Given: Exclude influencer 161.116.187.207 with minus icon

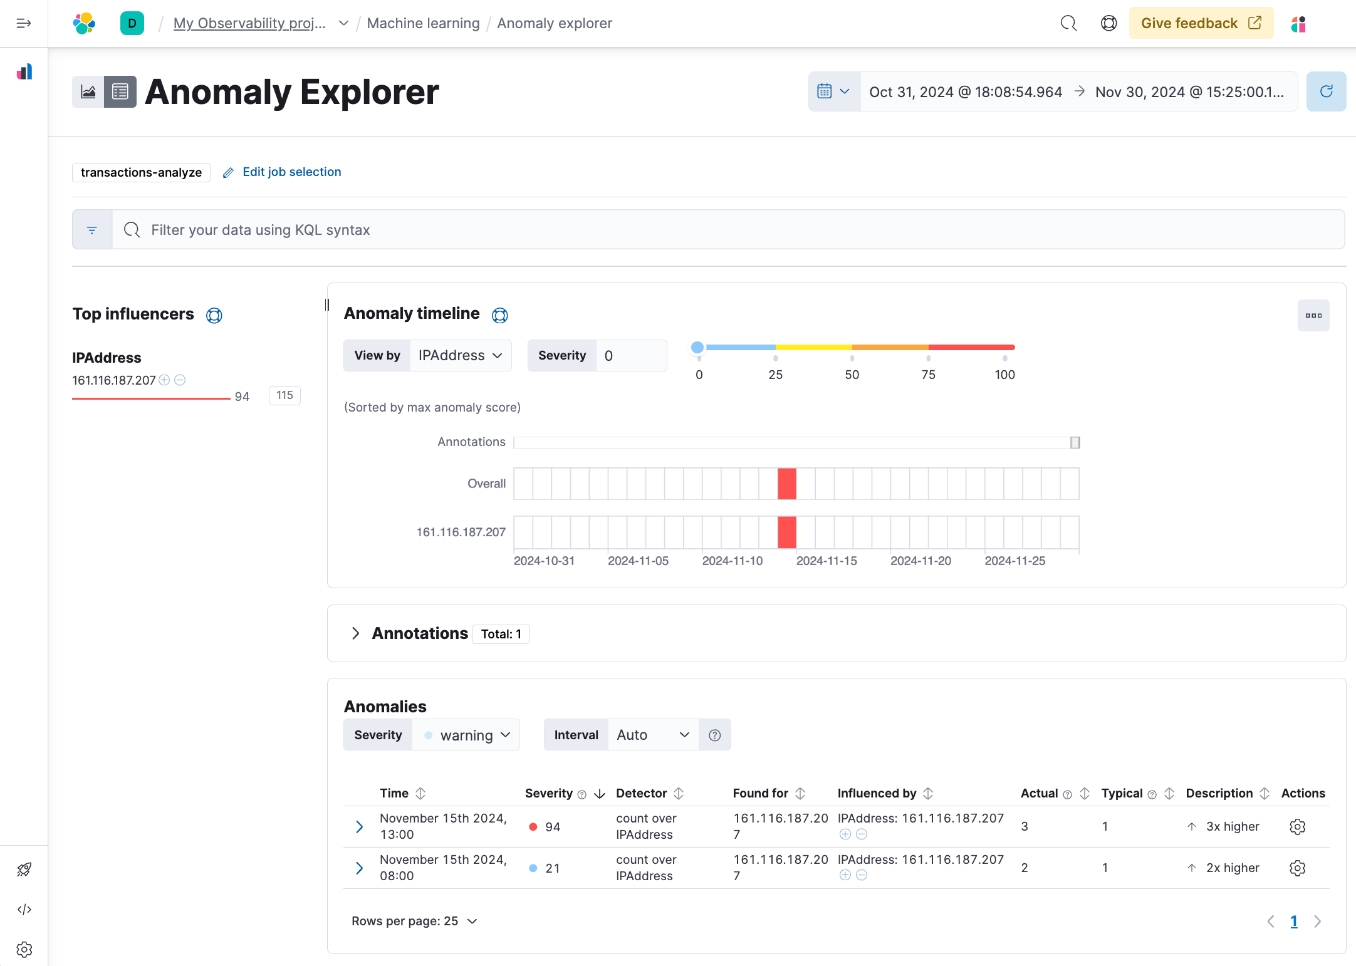Looking at the screenshot, I should pos(180,380).
